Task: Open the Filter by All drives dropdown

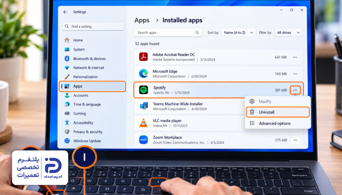Action: [x=288, y=33]
